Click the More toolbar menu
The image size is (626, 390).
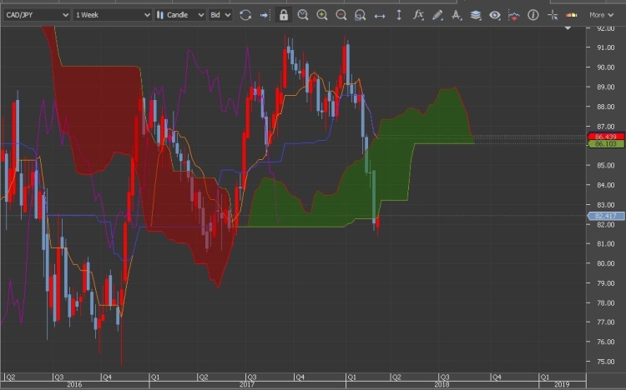click(x=600, y=15)
